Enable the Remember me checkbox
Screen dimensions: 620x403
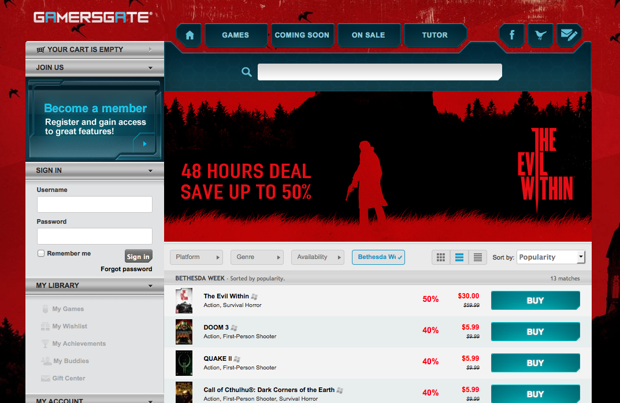(x=40, y=253)
